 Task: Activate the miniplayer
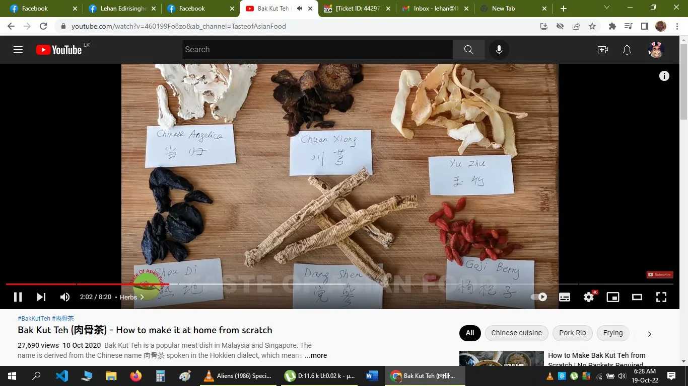coord(612,297)
